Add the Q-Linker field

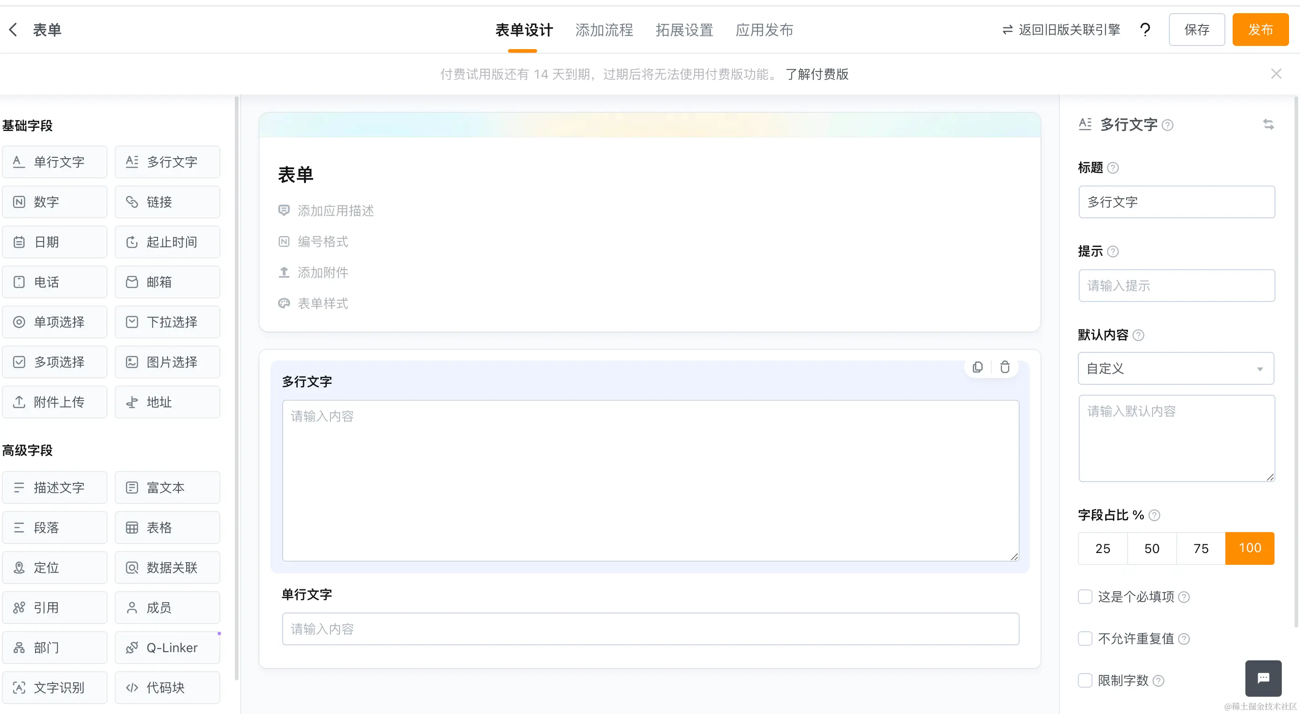167,648
